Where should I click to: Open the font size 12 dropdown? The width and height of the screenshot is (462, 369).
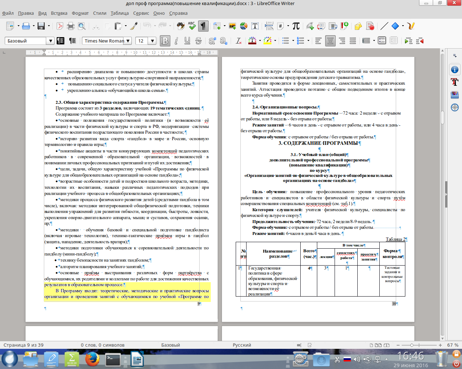click(152, 41)
